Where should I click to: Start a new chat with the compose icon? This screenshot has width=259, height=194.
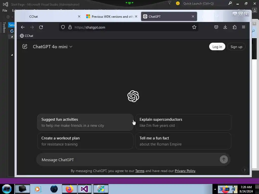[25, 46]
